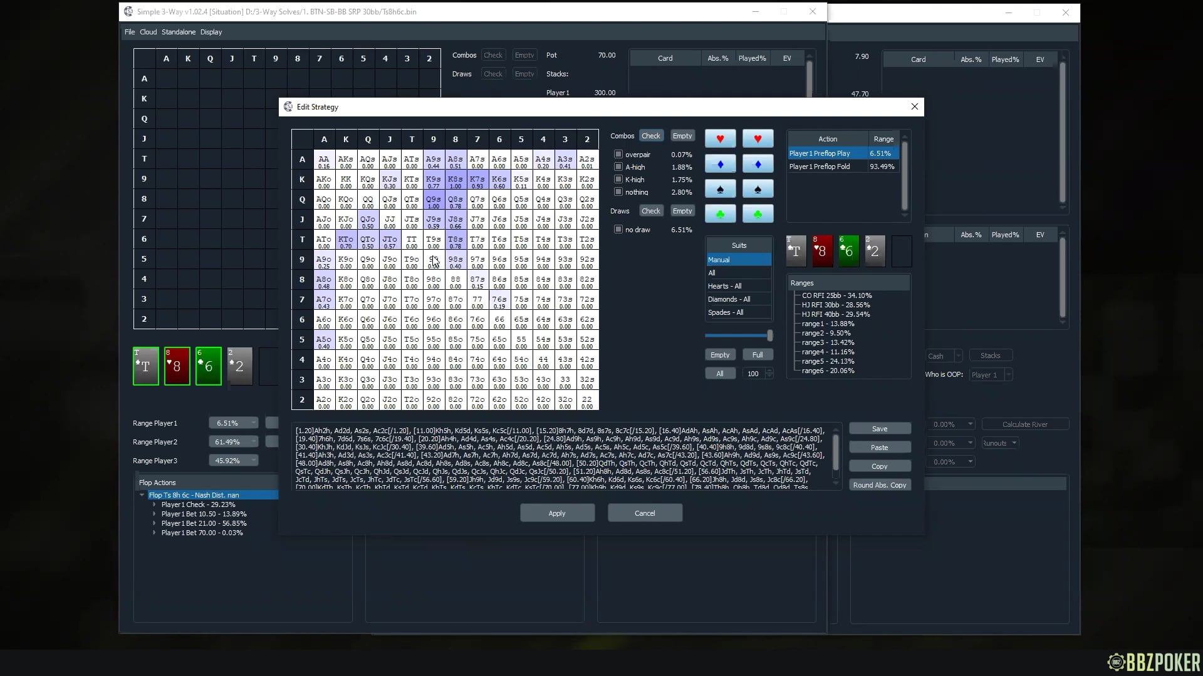Select the 8 of hearts card in Edit Strategy
This screenshot has width=1203, height=676.
(822, 251)
